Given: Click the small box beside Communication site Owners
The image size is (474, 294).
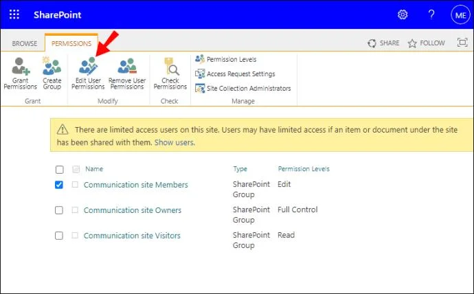Looking at the screenshot, I should click(75, 210).
